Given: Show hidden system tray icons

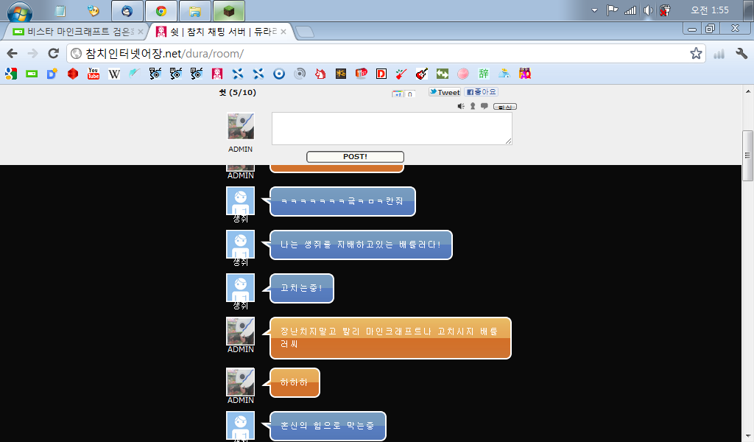Looking at the screenshot, I should (x=595, y=10).
